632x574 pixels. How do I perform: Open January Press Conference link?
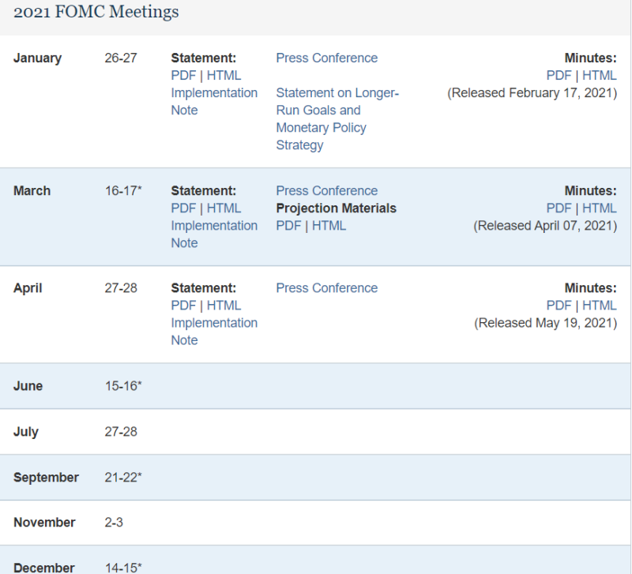click(326, 58)
